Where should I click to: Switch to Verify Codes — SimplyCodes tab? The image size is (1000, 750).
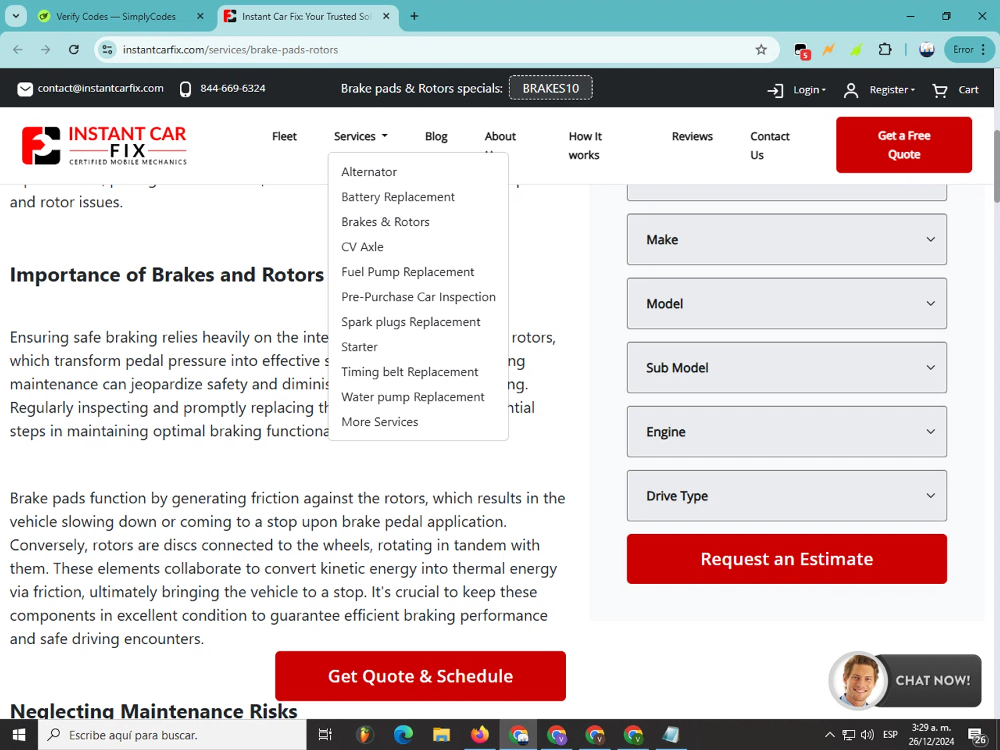(x=116, y=16)
